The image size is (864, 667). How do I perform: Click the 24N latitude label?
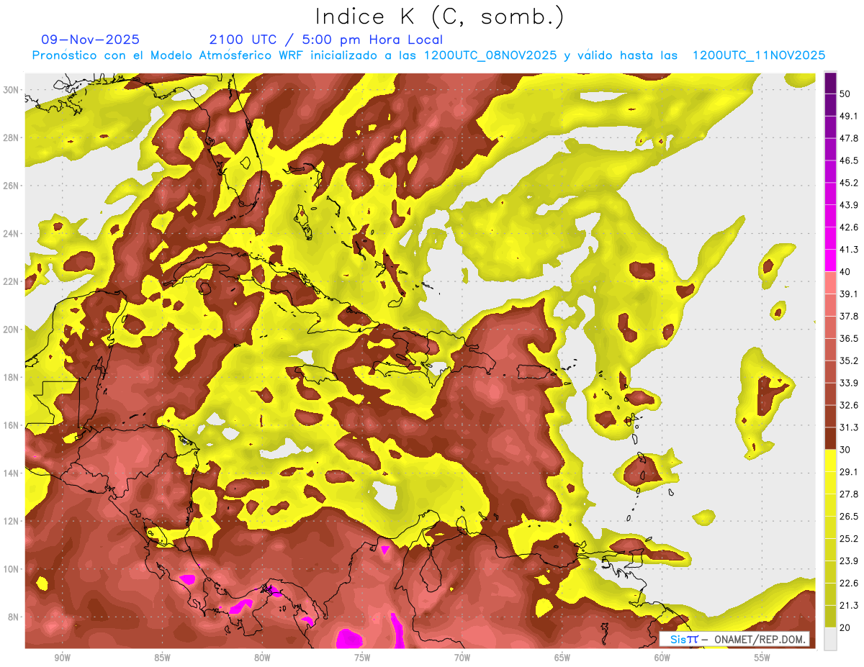pyautogui.click(x=12, y=234)
